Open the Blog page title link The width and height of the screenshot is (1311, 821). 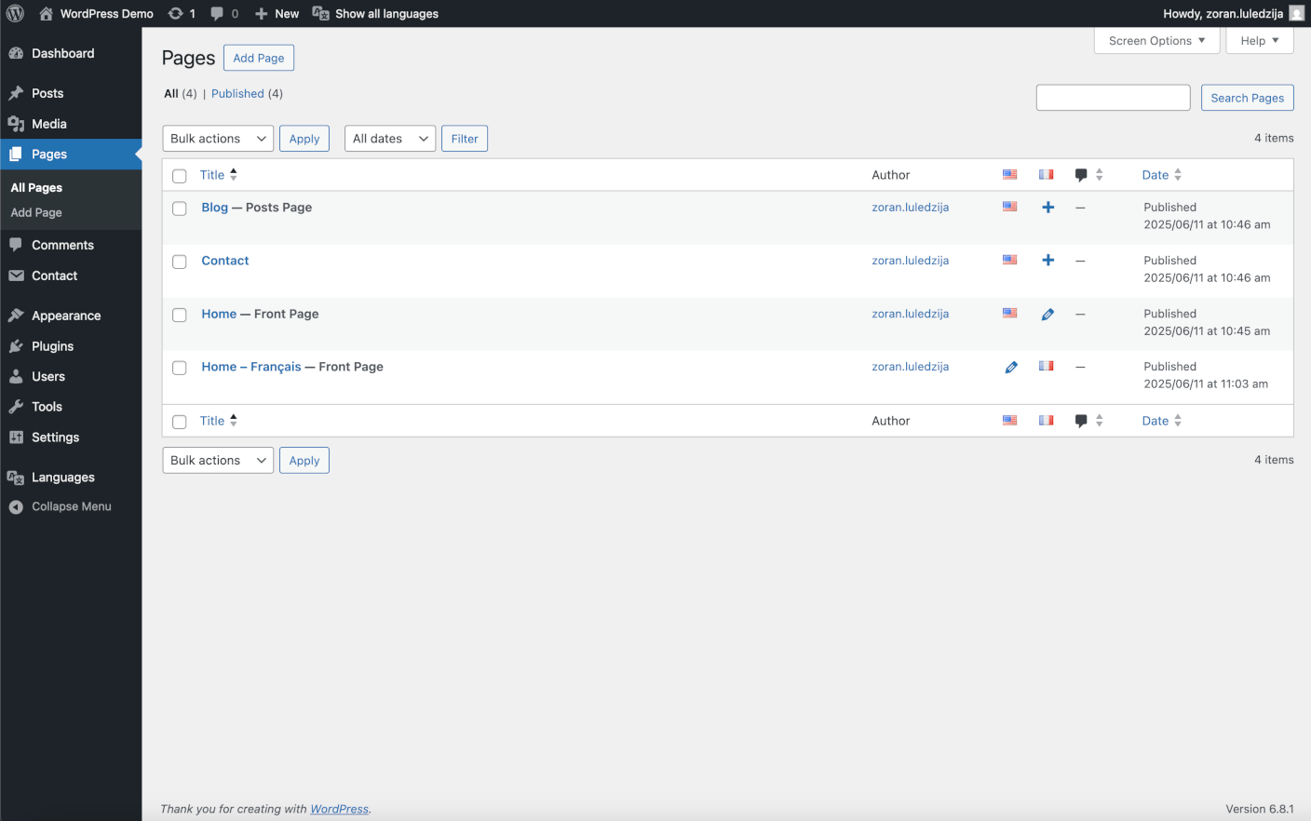[215, 208]
